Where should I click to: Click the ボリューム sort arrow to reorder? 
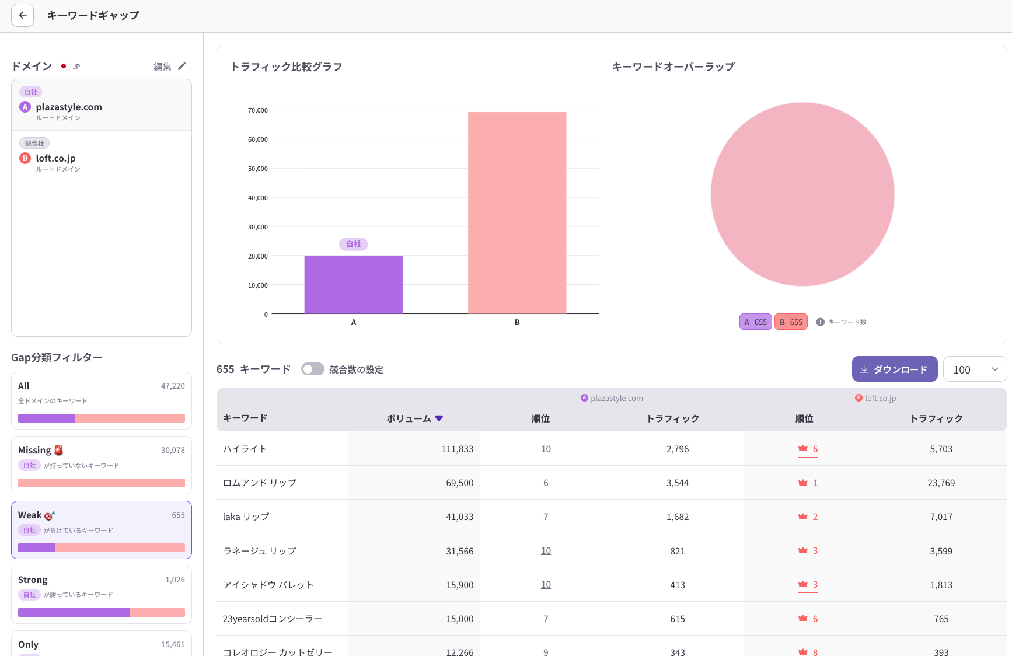pyautogui.click(x=439, y=418)
